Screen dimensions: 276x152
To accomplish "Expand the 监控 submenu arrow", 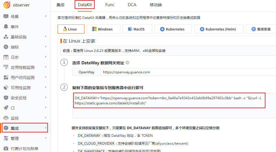I will pyautogui.click(x=46, y=118).
